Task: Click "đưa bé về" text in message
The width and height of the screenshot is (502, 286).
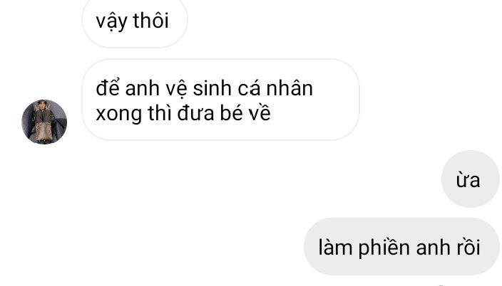Action: tap(224, 113)
